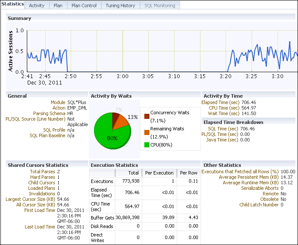The height and width of the screenshot is (245, 298).
Task: Select the Statistics tab
Action: (x=12, y=4)
